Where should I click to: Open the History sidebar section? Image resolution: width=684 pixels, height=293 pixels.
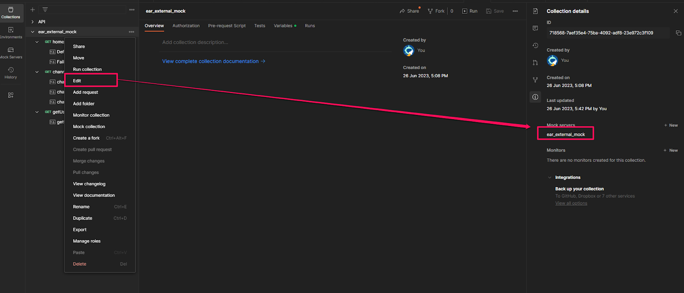pyautogui.click(x=11, y=73)
